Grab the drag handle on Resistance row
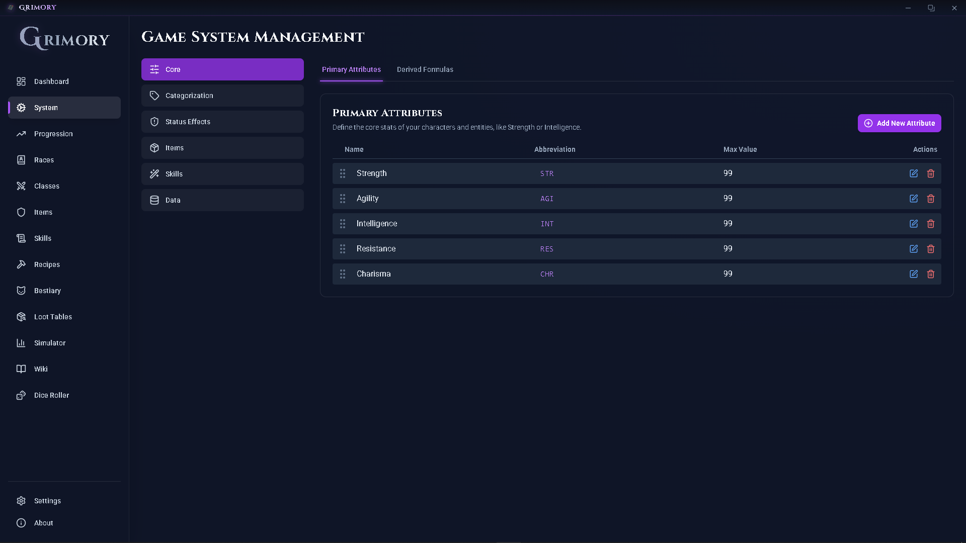Image resolution: width=966 pixels, height=543 pixels. (343, 249)
